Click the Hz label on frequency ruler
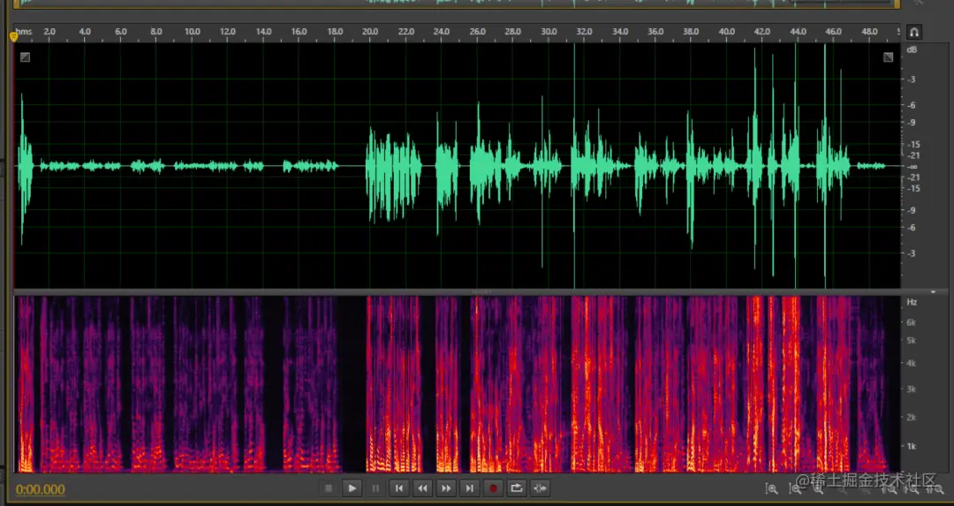This screenshot has width=954, height=506. (912, 302)
